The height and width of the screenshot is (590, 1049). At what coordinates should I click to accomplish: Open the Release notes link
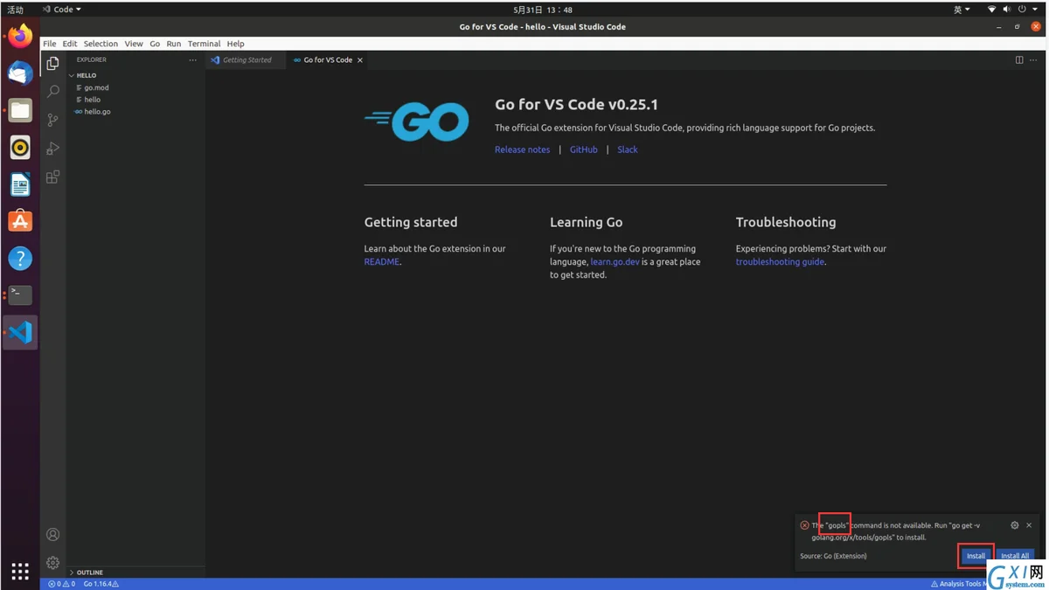tap(523, 149)
